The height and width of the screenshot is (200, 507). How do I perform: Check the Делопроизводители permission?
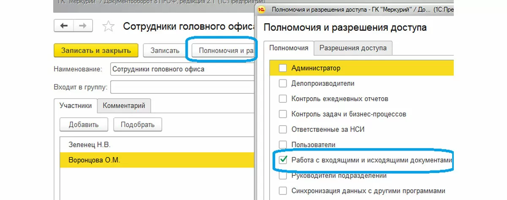283,83
